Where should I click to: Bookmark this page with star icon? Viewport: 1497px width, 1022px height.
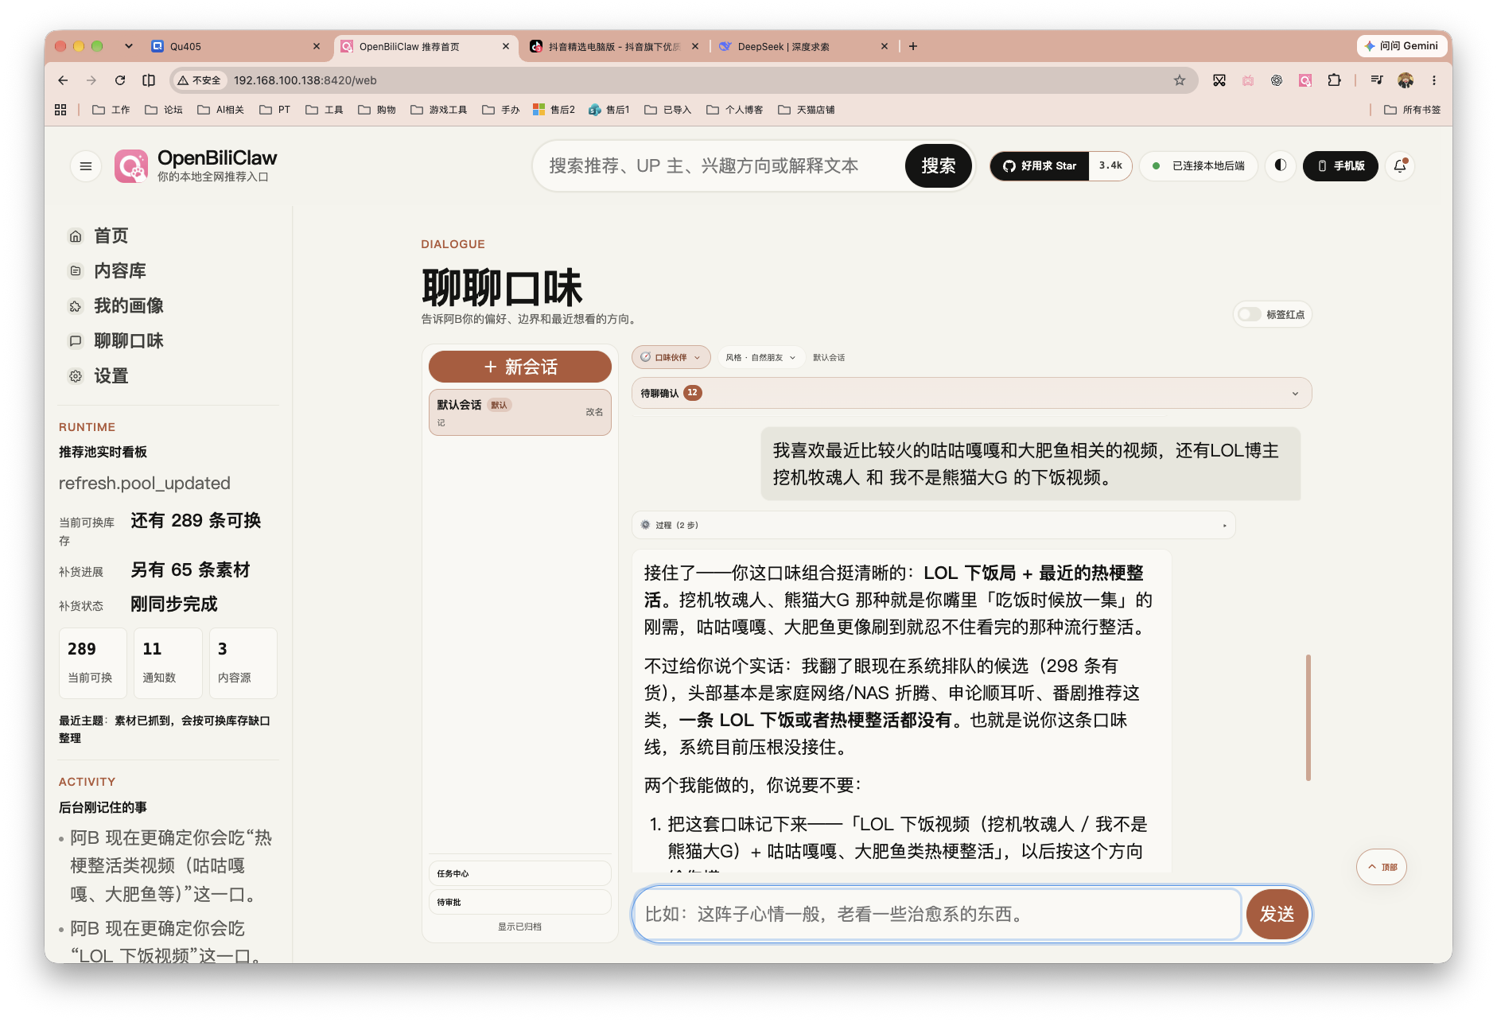[1180, 80]
